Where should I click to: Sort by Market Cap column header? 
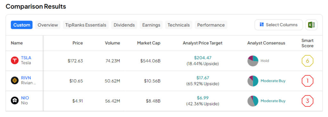[149, 43]
